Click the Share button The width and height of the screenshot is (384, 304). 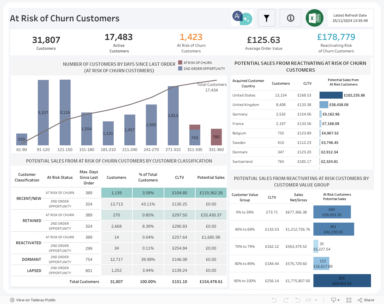point(366,300)
